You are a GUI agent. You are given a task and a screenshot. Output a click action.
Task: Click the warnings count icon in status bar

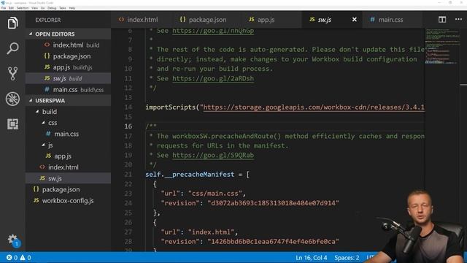pyautogui.click(x=26, y=257)
